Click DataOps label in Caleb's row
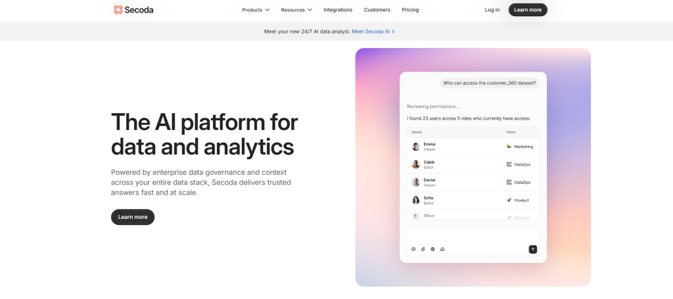This screenshot has height=299, width=673. [x=522, y=164]
